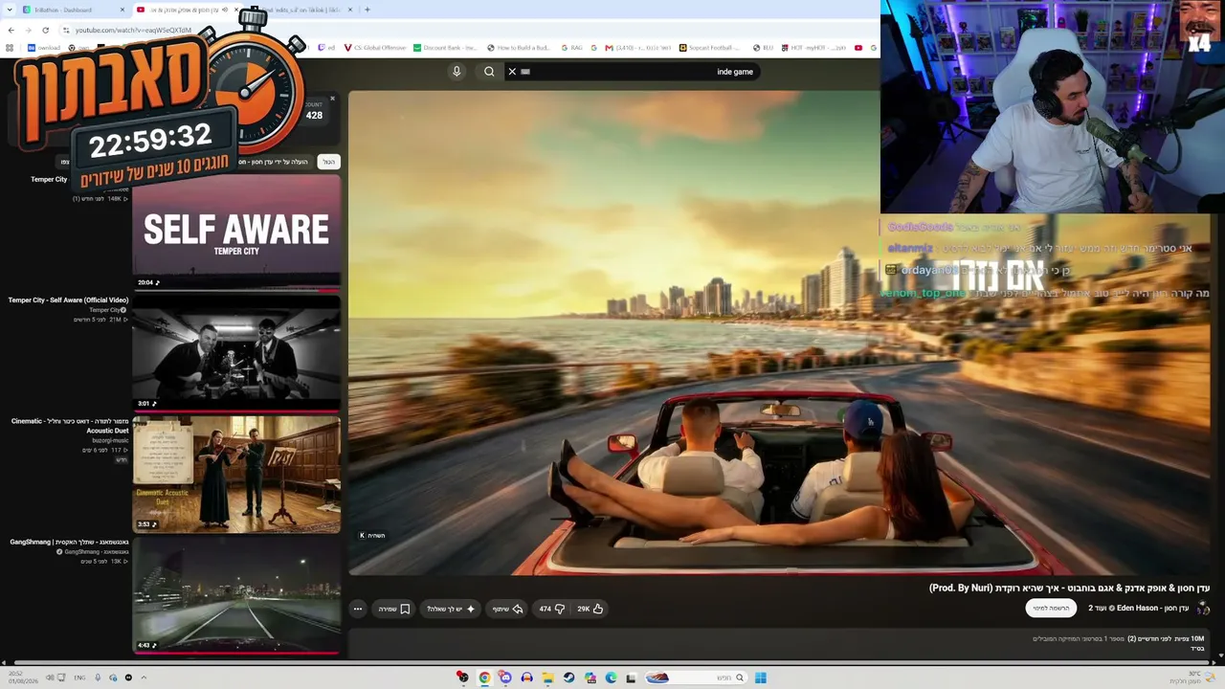1225x689 pixels.
Task: Open the GangShmang video title link
Action: (69, 543)
